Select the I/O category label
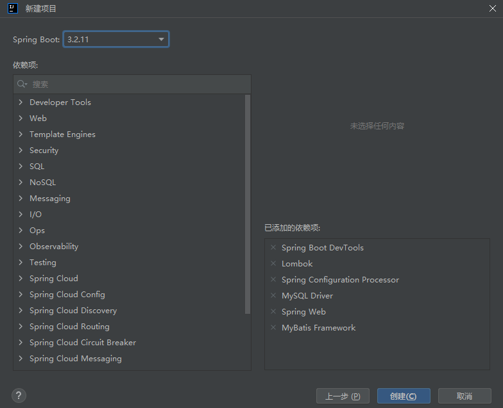Image resolution: width=503 pixels, height=408 pixels. 36,214
